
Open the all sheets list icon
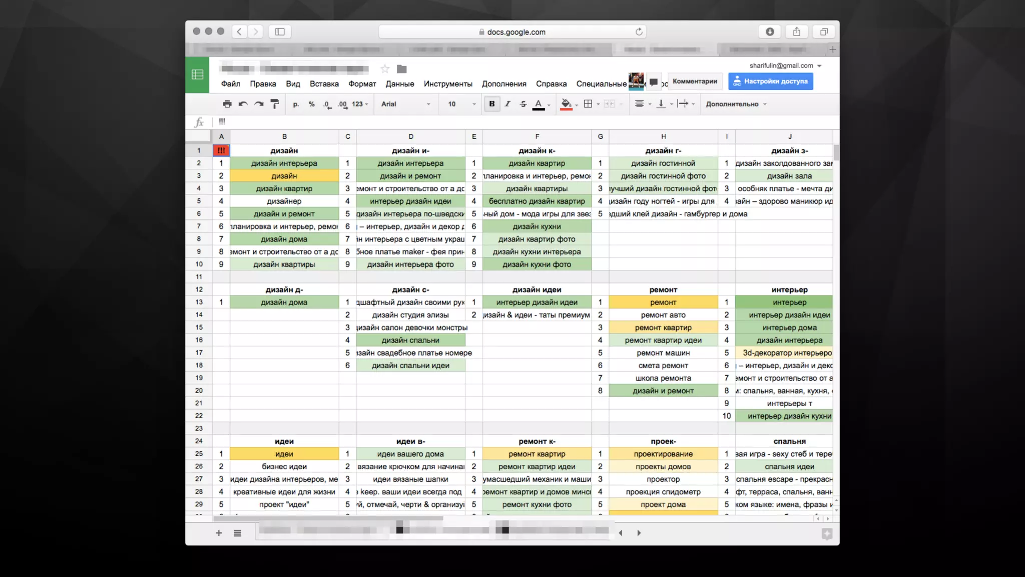[237, 533]
